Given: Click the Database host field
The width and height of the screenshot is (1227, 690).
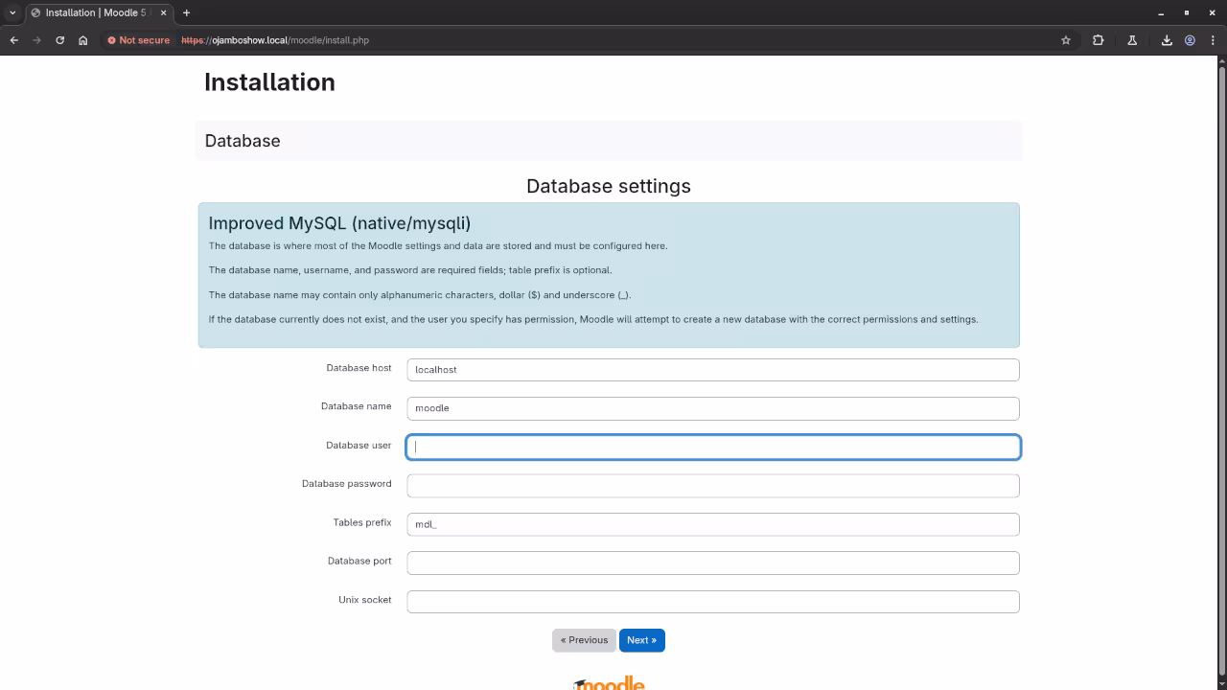Looking at the screenshot, I should tap(713, 370).
